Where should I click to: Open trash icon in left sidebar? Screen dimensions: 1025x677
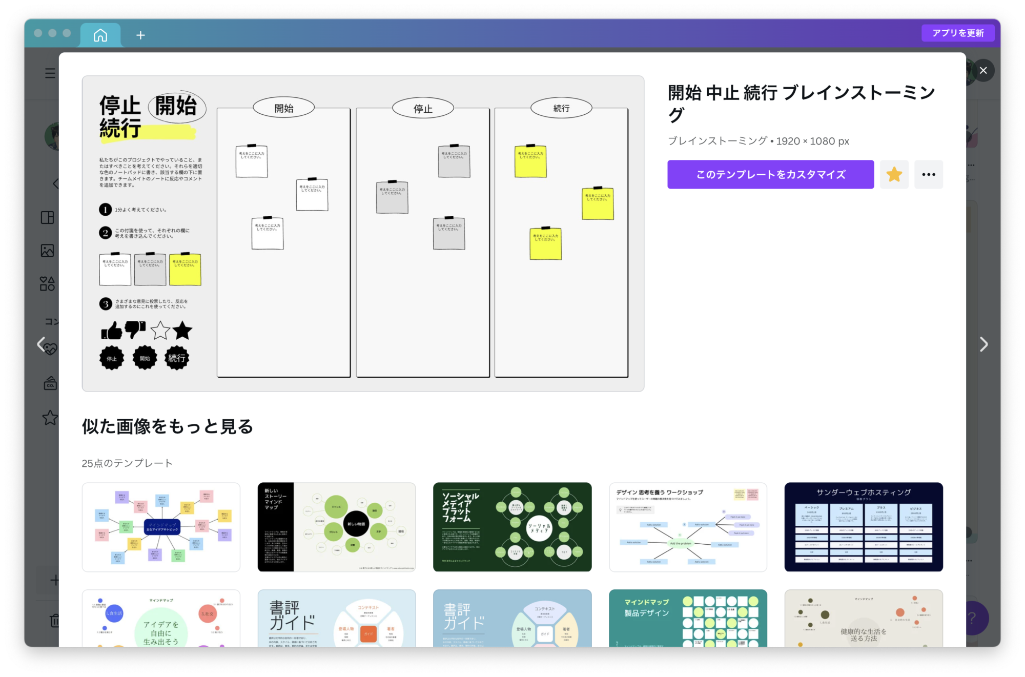[54, 620]
